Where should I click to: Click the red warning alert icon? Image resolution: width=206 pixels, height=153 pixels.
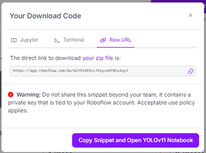click(x=11, y=94)
